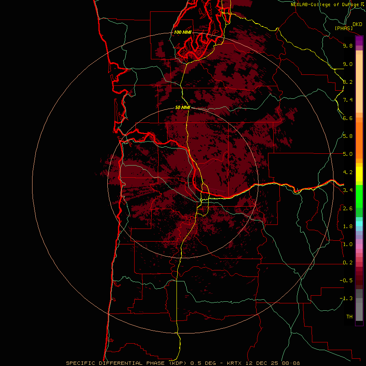Click the 00:08 timestamp in the caption
Viewport: 366px width, 366px height.
(291, 363)
